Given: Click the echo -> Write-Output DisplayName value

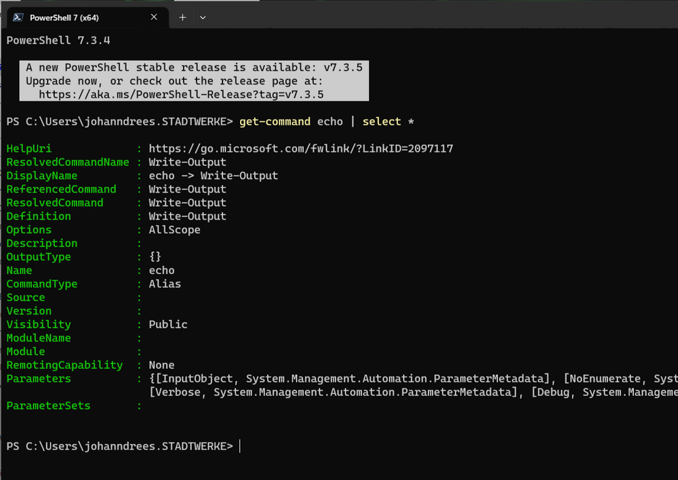Looking at the screenshot, I should coord(213,176).
